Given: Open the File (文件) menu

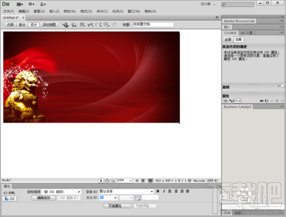Looking at the screenshot, I should (x=9, y=11).
